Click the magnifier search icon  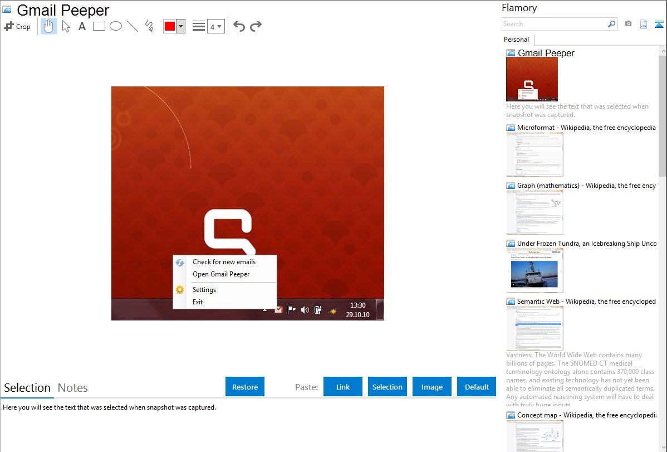point(612,24)
